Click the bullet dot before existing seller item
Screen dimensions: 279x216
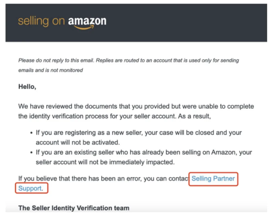click(x=31, y=153)
